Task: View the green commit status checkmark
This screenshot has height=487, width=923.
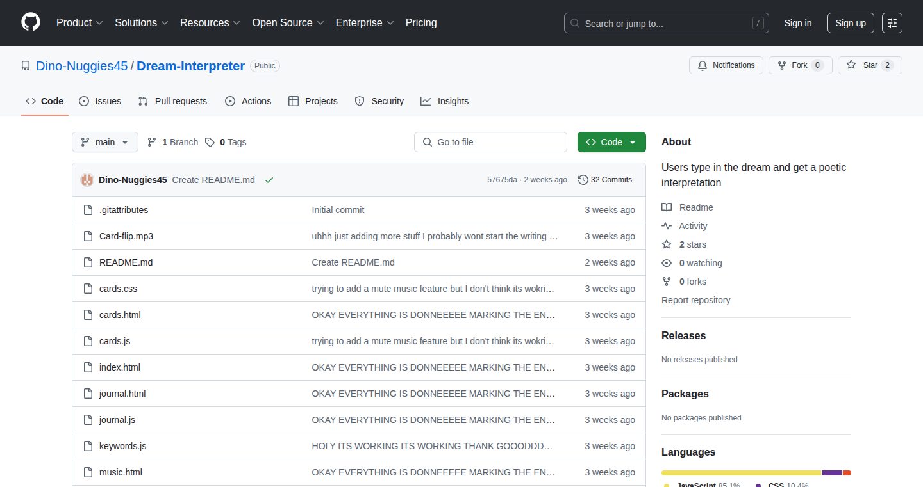Action: point(269,180)
